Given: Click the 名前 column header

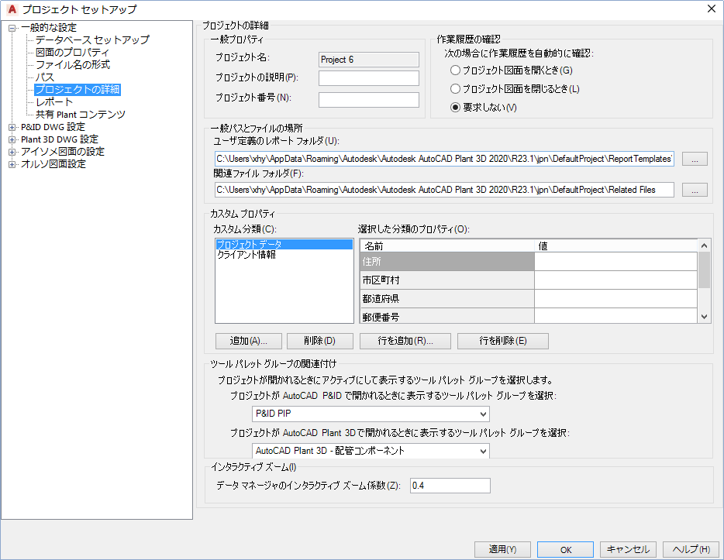Looking at the screenshot, I should (x=447, y=246).
